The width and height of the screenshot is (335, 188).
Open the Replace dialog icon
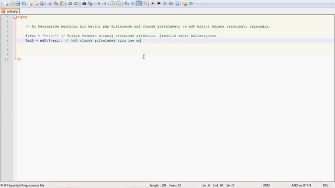pyautogui.click(x=90, y=4)
